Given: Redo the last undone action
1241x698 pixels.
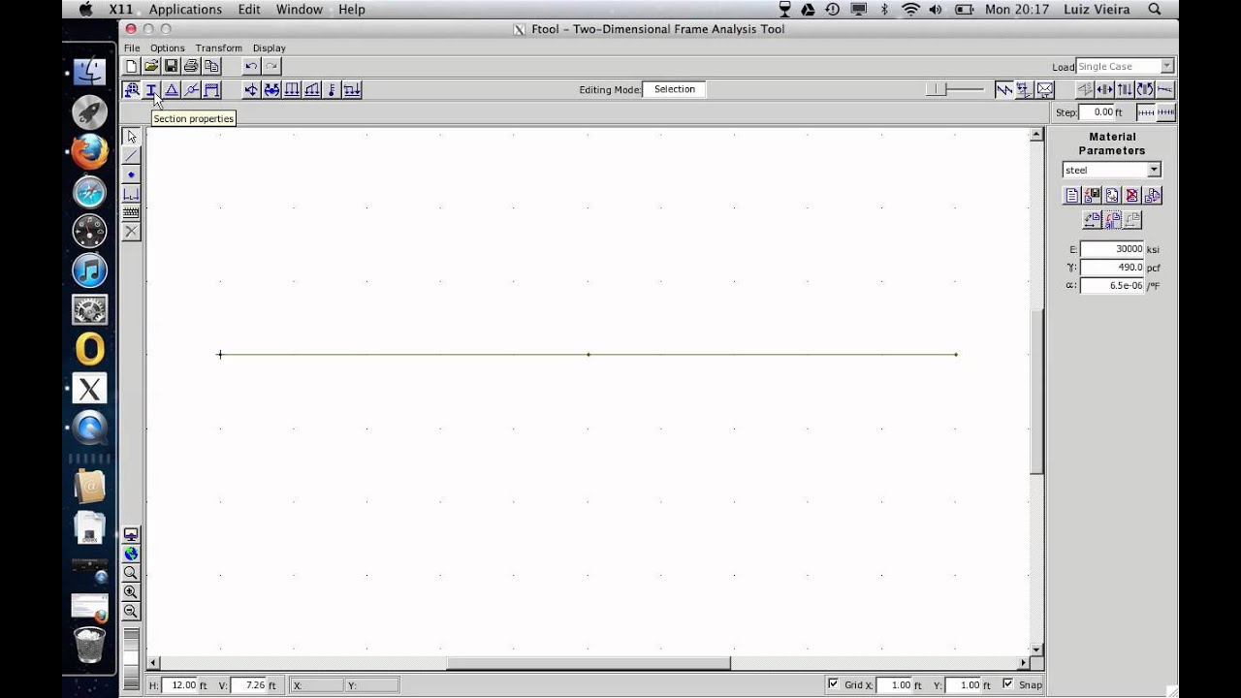Looking at the screenshot, I should (271, 66).
